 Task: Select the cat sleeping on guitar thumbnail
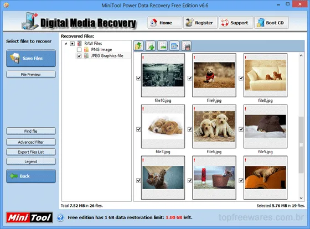265,178
